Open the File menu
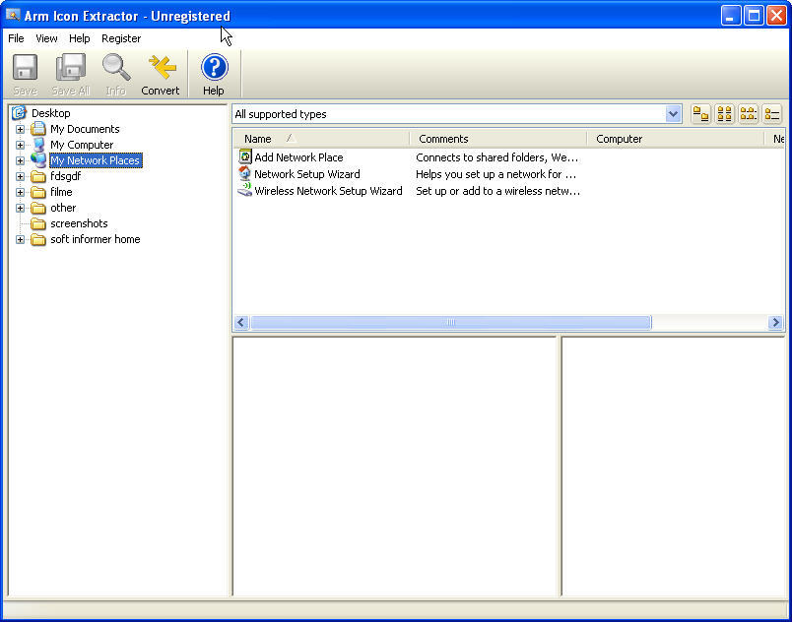The width and height of the screenshot is (792, 622). click(16, 38)
